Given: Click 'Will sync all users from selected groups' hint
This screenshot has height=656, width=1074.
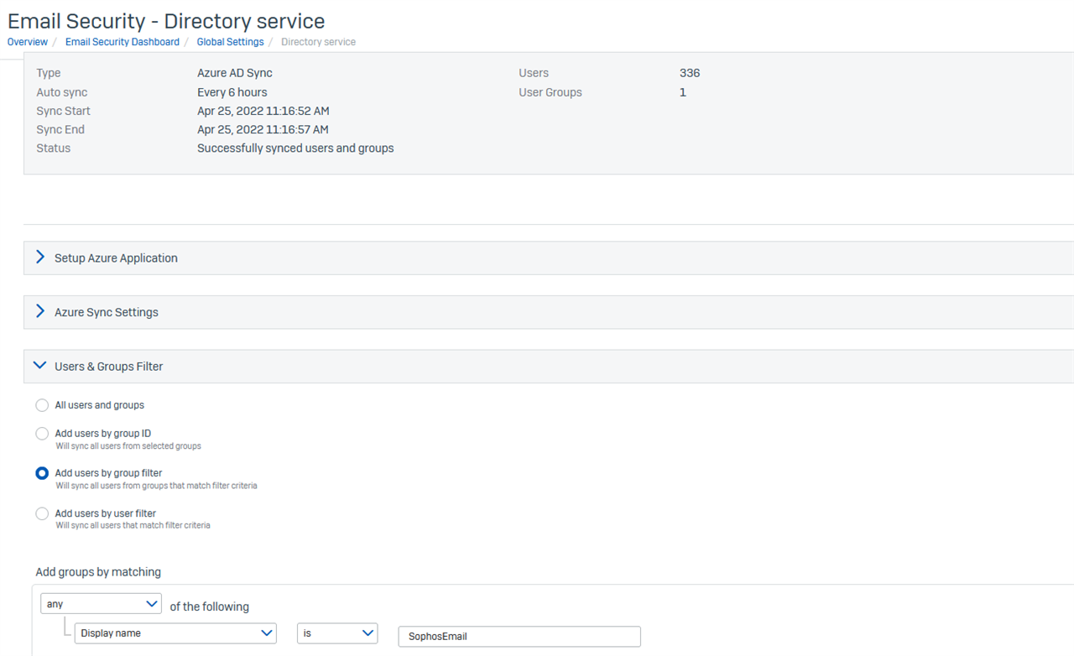Looking at the screenshot, I should pyautogui.click(x=128, y=446).
